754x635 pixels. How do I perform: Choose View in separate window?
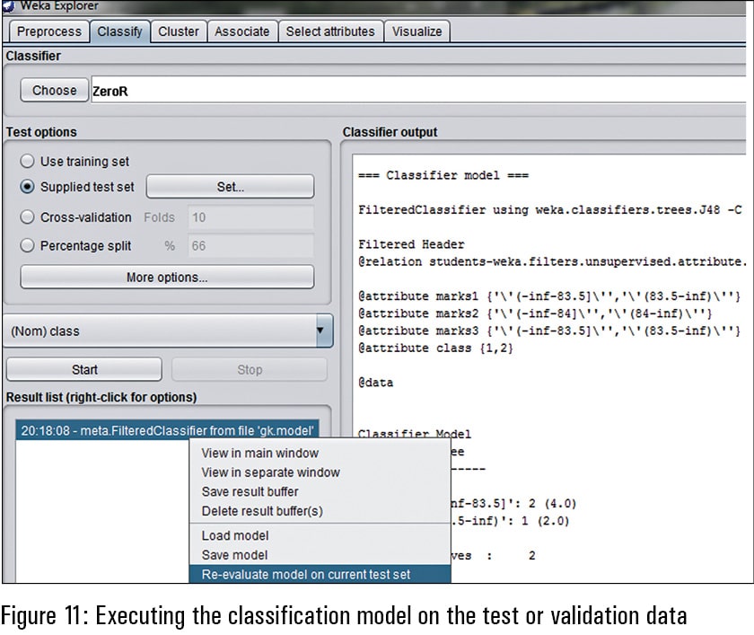tap(270, 472)
